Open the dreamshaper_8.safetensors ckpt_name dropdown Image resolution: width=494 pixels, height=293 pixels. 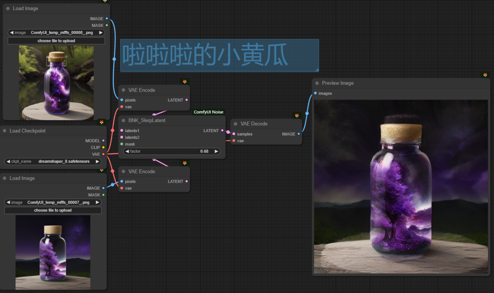[53, 161]
